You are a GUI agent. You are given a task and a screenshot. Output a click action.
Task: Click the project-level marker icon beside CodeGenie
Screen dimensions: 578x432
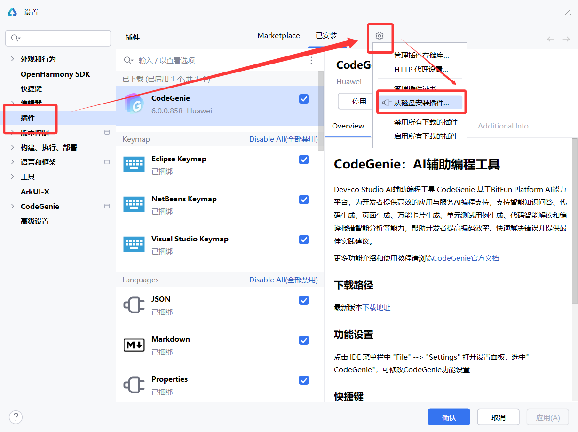pos(107,206)
